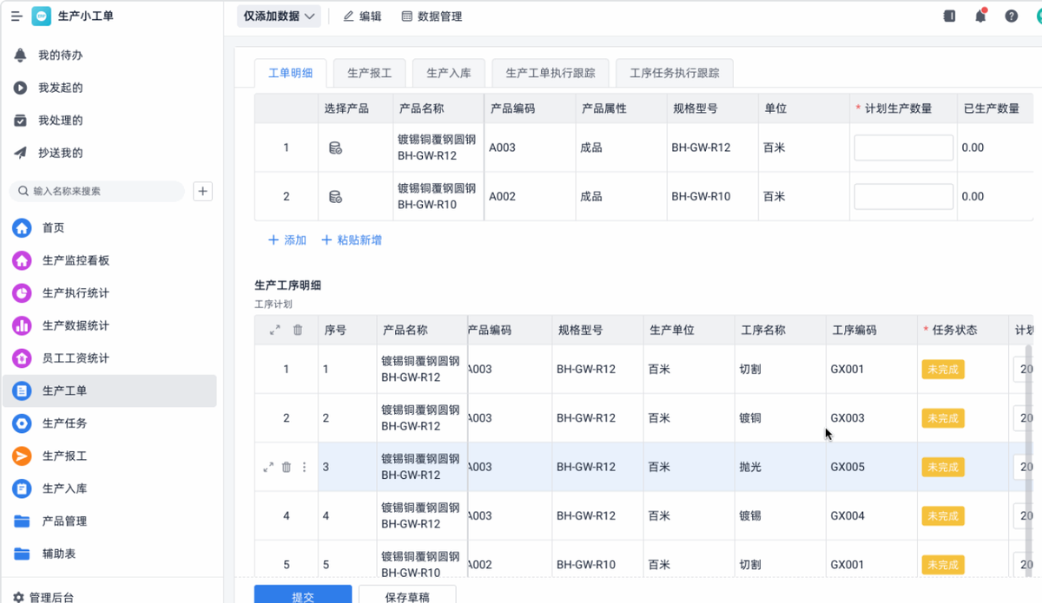The height and width of the screenshot is (603, 1042).
Task: Click the 计划生产数量 input for row 1
Action: (x=903, y=148)
